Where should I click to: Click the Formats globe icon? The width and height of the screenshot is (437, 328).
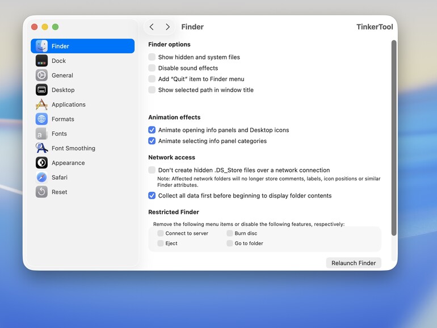coord(41,119)
